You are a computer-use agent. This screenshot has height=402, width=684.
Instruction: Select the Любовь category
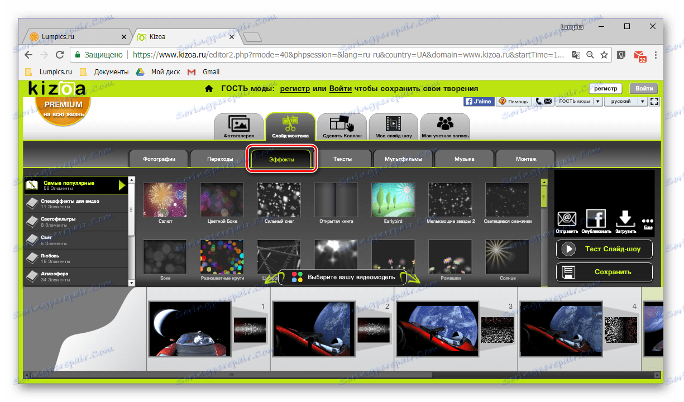[75, 259]
